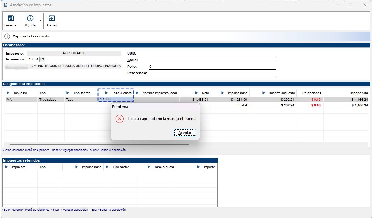Click the Proveedor number field 16850

(33, 59)
